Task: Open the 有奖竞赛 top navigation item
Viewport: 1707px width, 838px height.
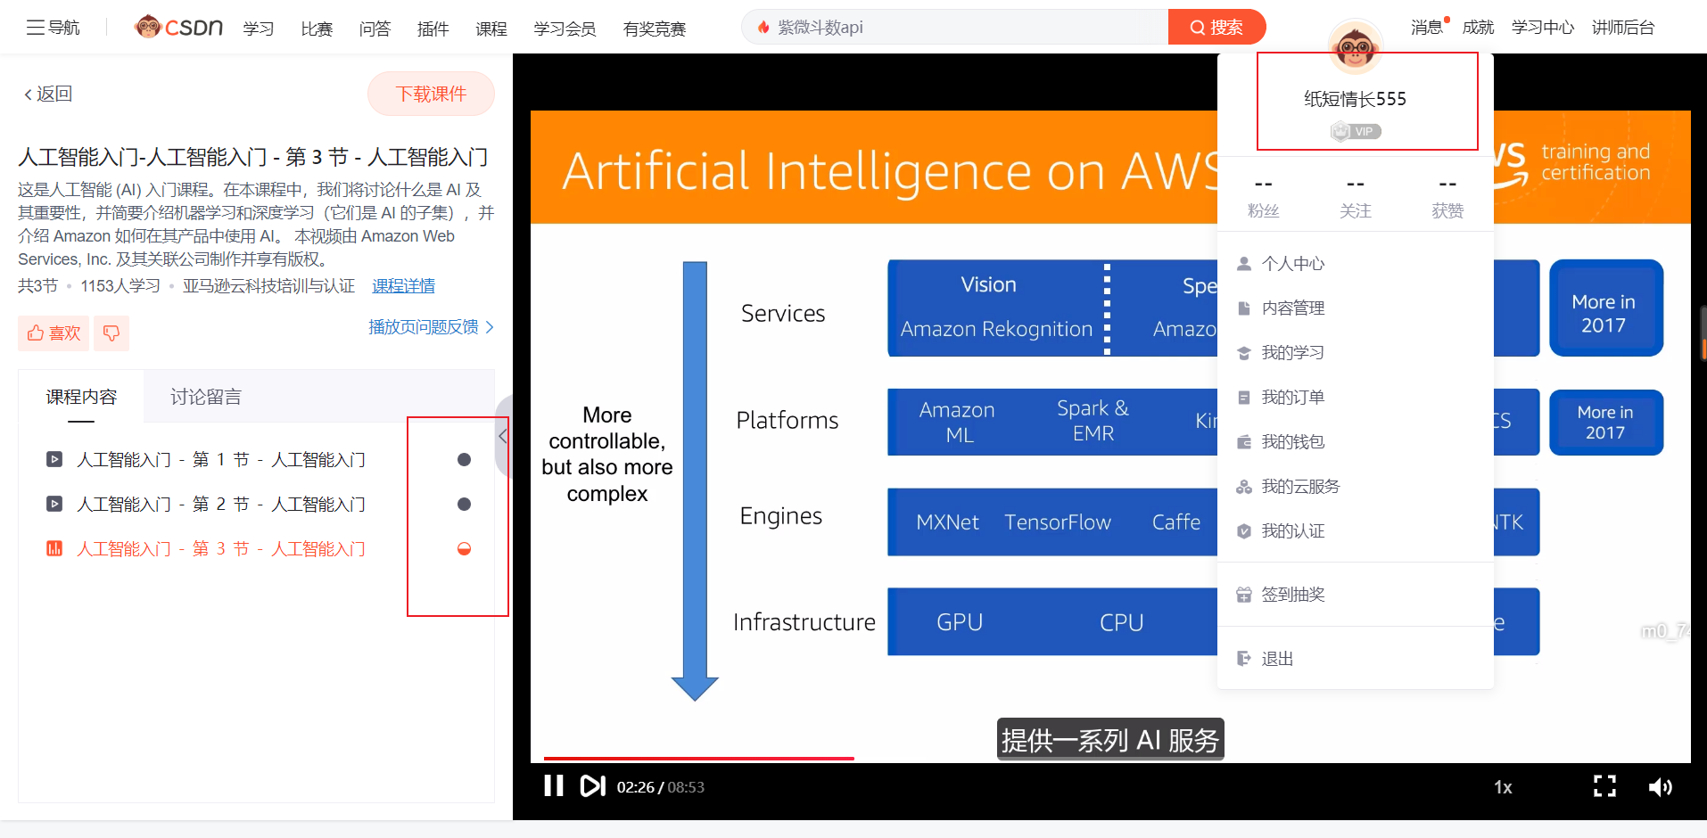Action: [x=655, y=29]
